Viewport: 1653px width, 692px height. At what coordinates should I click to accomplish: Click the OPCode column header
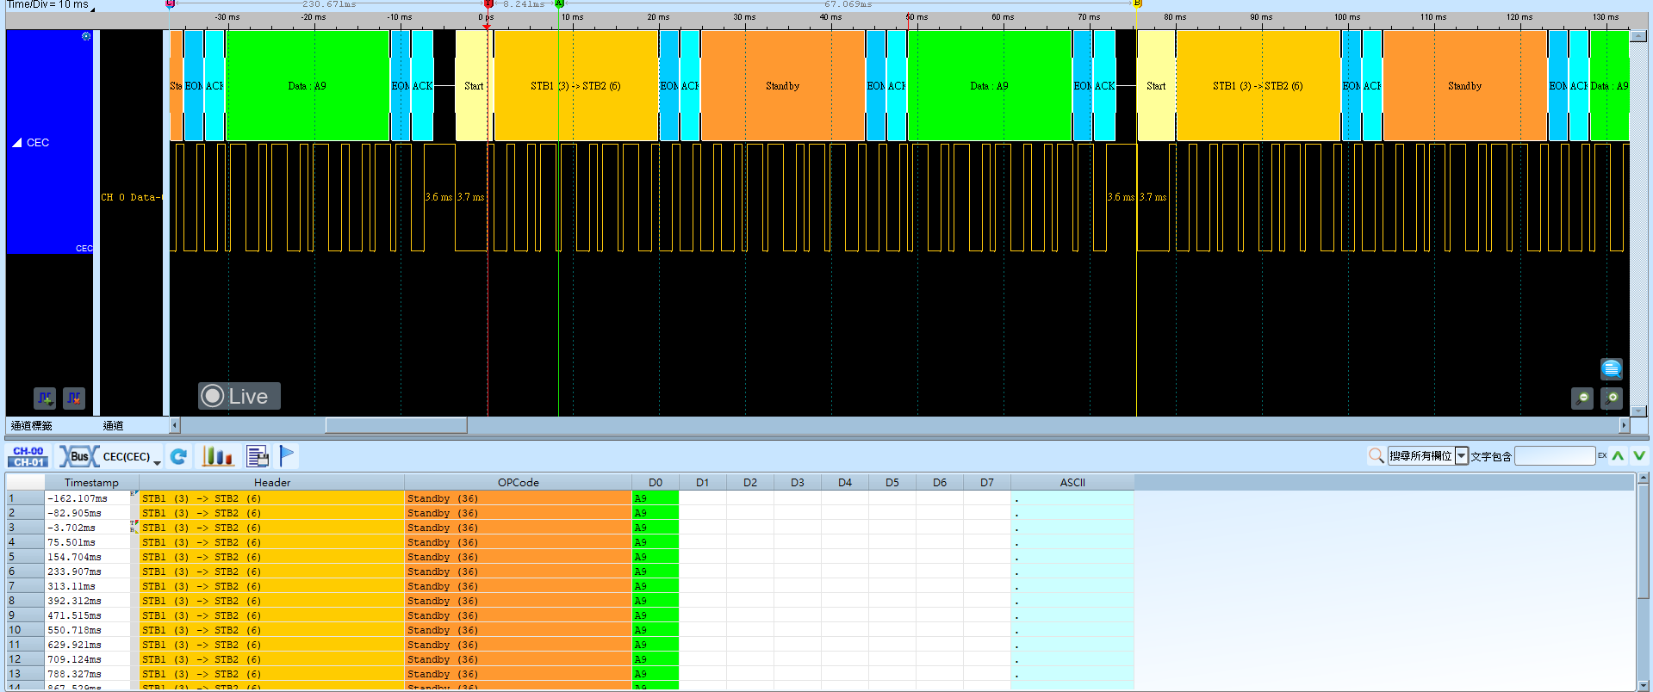pos(518,483)
